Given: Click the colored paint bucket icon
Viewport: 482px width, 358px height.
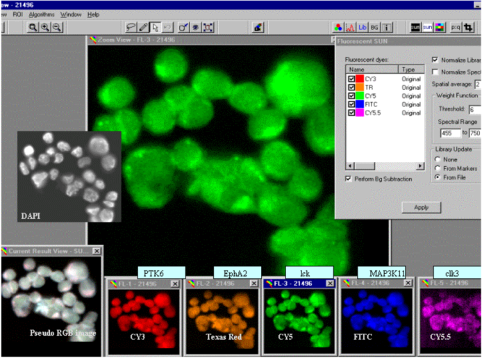Looking at the screenshot, I should pos(258,27).
